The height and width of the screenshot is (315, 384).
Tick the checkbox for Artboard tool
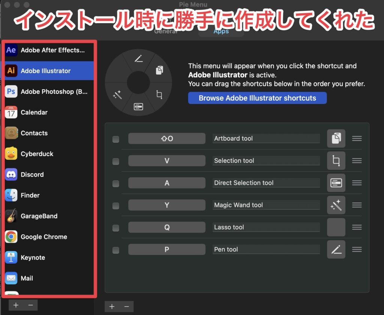(x=116, y=139)
